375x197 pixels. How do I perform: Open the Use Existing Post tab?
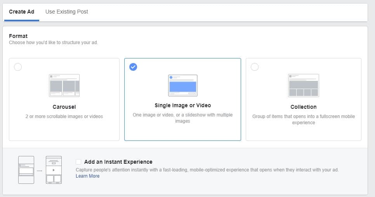point(67,12)
